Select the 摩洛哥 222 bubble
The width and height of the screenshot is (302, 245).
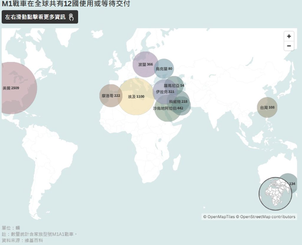[110, 96]
